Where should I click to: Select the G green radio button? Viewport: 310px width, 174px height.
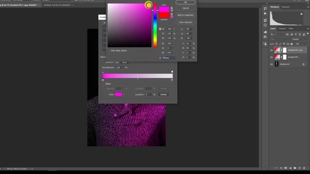[x=160, y=48]
